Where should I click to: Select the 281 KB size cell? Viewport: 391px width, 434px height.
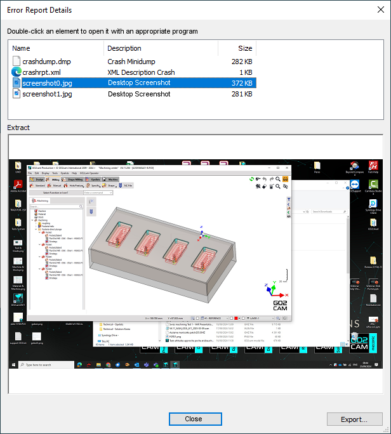[241, 94]
